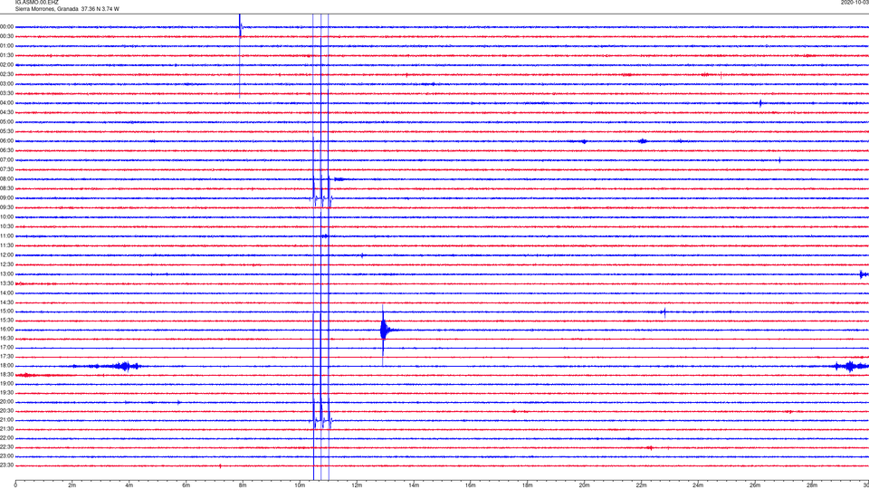Image resolution: width=869 pixels, height=489 pixels.
Task: Select the 01:00 time label
Action: pos(6,46)
